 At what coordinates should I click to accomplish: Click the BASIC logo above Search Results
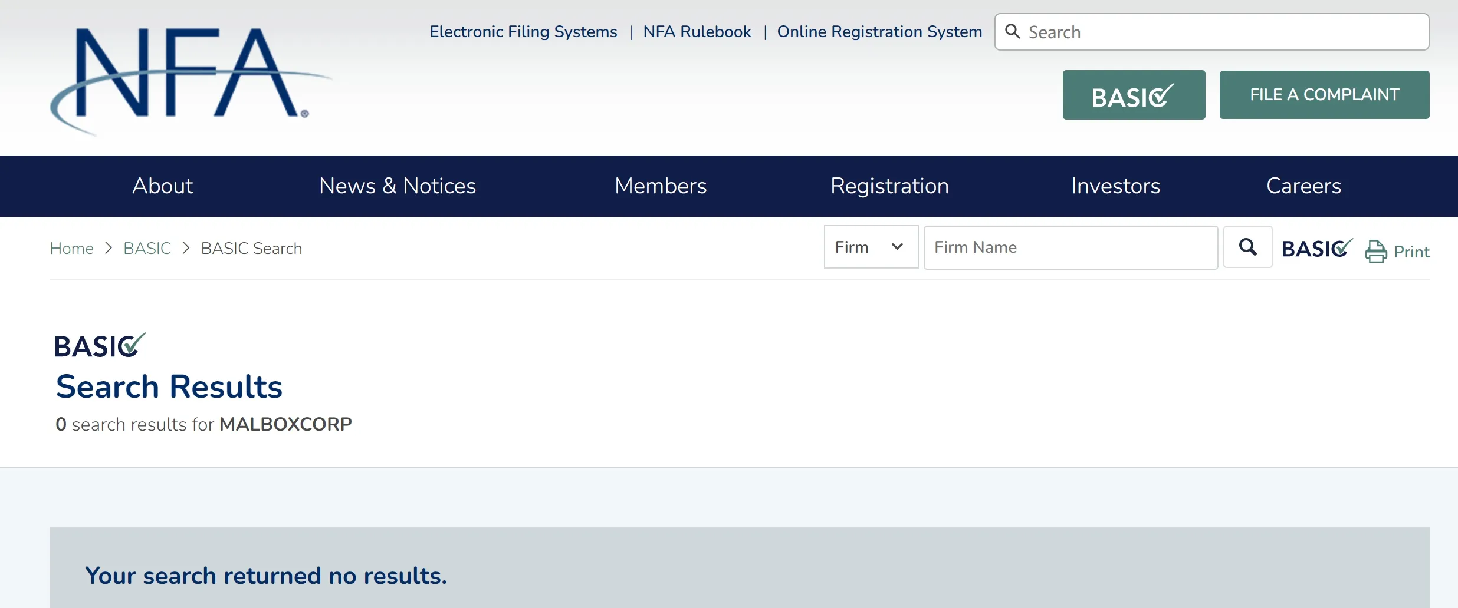pyautogui.click(x=100, y=345)
